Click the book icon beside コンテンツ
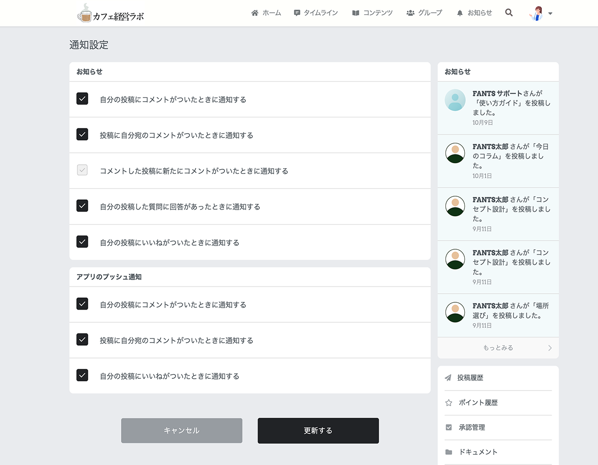 pyautogui.click(x=356, y=13)
